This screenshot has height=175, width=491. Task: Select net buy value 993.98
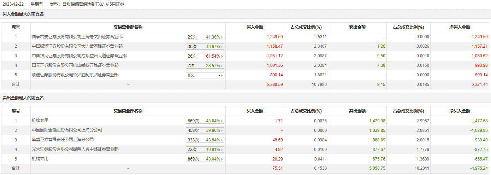click(482, 65)
